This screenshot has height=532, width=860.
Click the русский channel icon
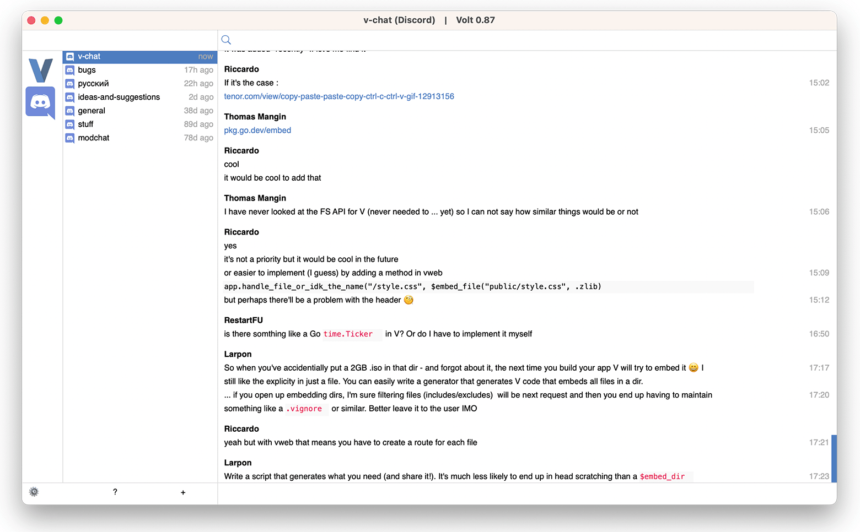click(70, 84)
